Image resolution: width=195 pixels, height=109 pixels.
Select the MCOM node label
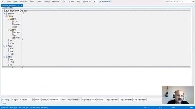tap(12, 54)
